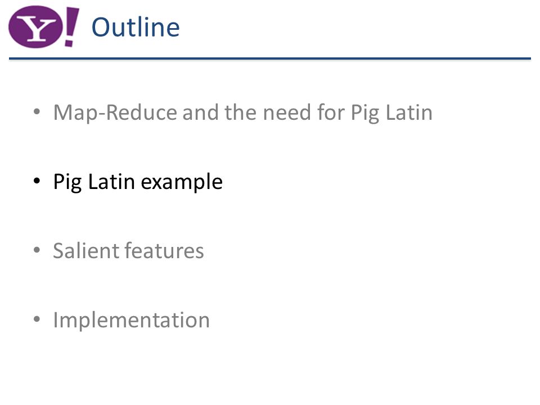Viewport: 540px width, 405px height.
Task: Click the word Map-Reduce in first bullet
Action: [x=115, y=112]
